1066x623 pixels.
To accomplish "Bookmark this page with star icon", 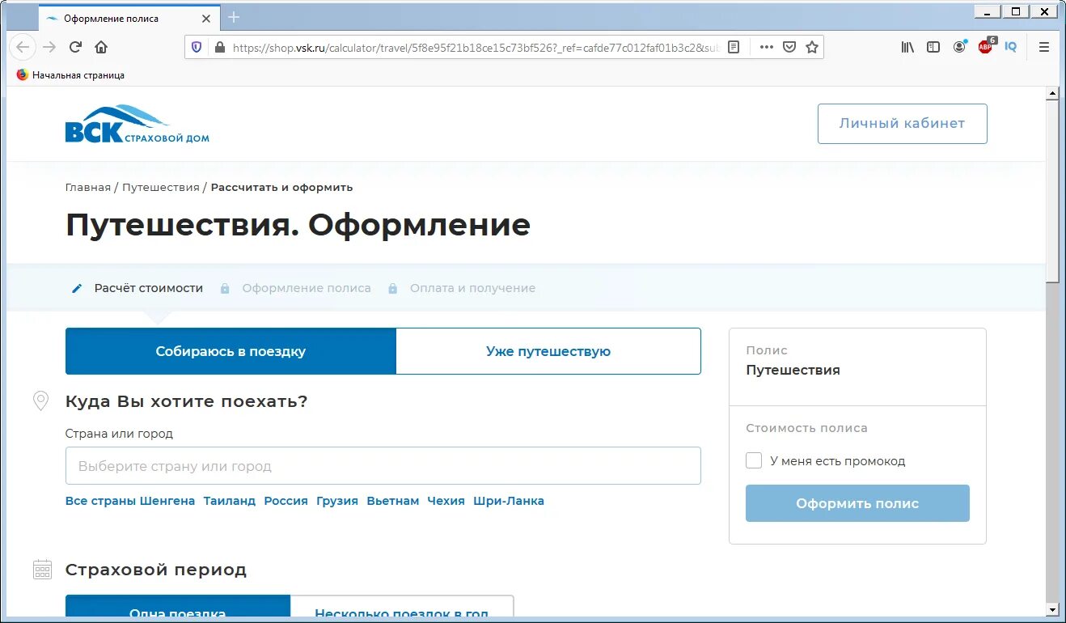I will click(812, 47).
